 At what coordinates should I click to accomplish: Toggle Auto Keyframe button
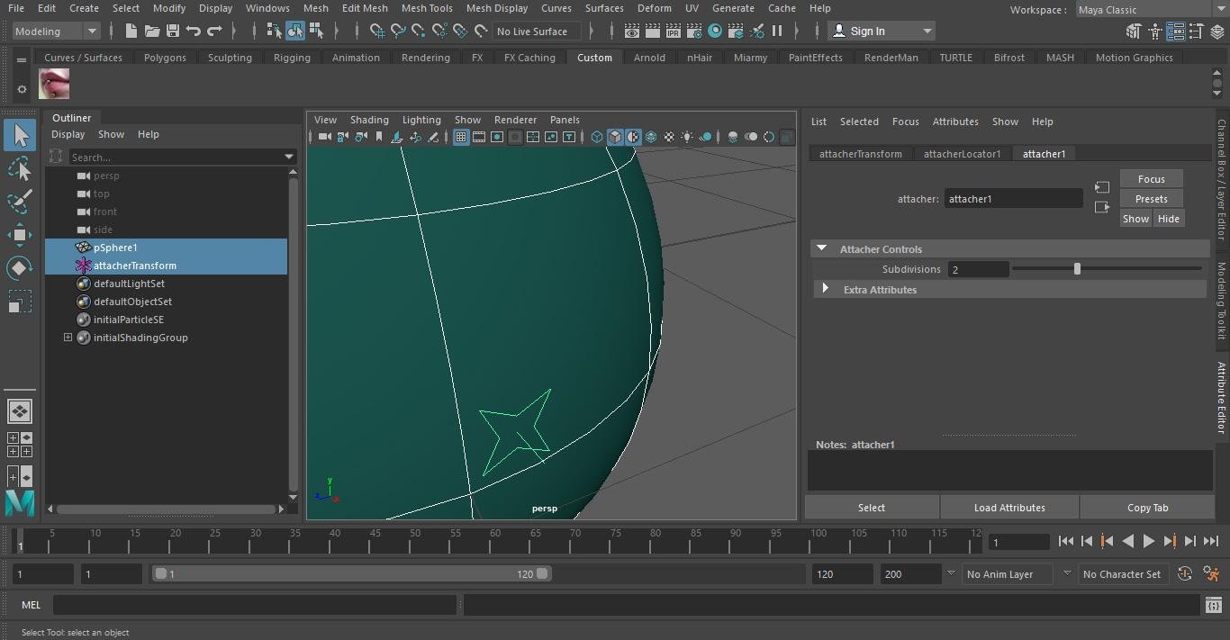(1185, 574)
